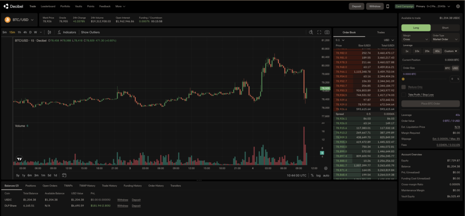Click the 10:44:00 UTC timezone label

point(297,175)
